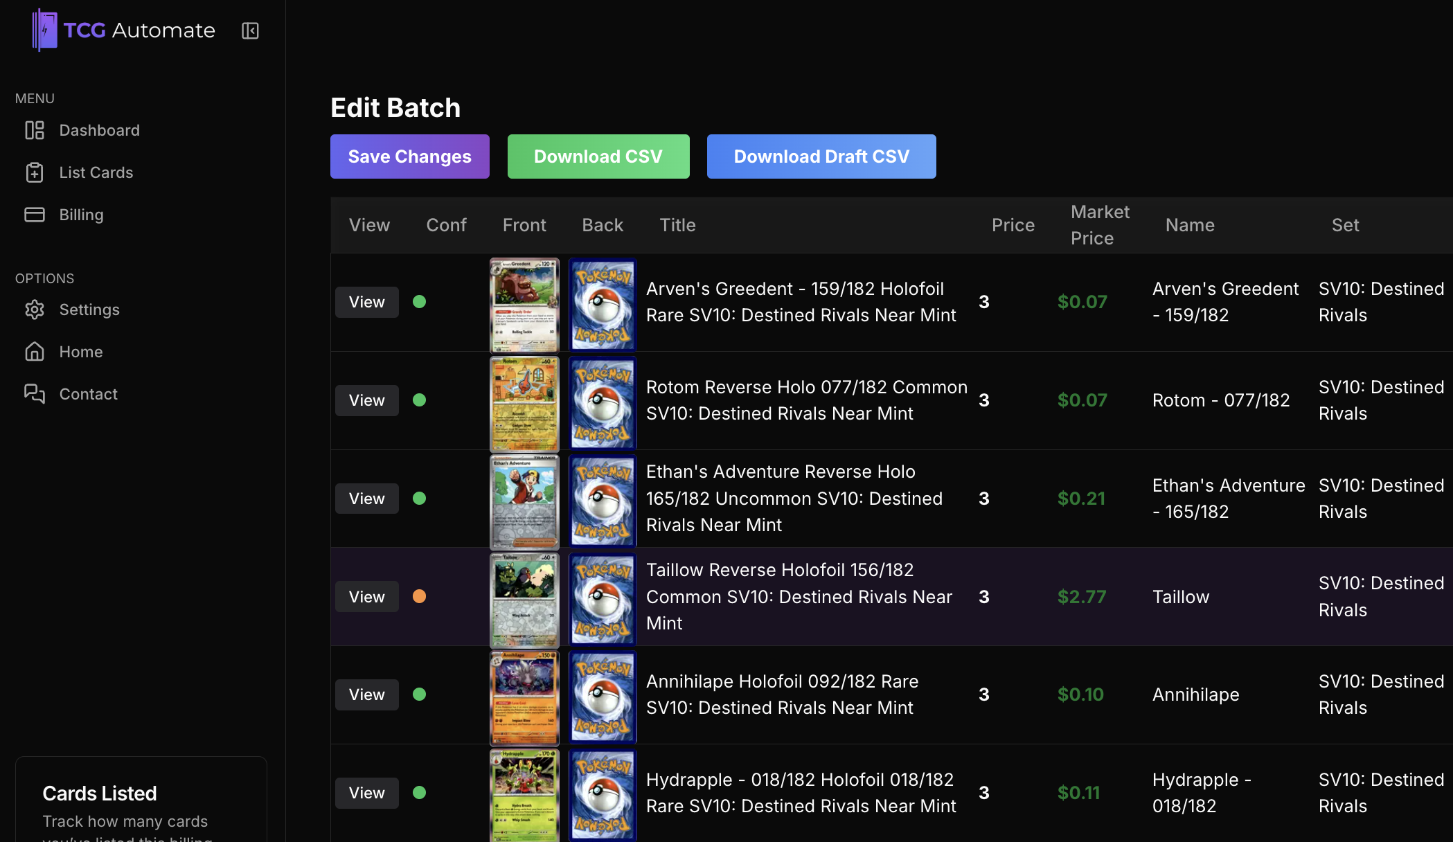The height and width of the screenshot is (842, 1453).
Task: Click the Title column header
Action: coord(677,225)
